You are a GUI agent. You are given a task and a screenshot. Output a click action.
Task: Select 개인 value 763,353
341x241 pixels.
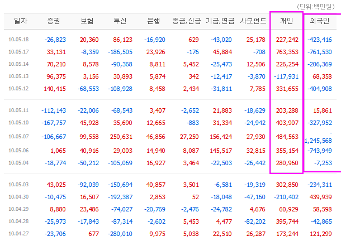point(287,52)
